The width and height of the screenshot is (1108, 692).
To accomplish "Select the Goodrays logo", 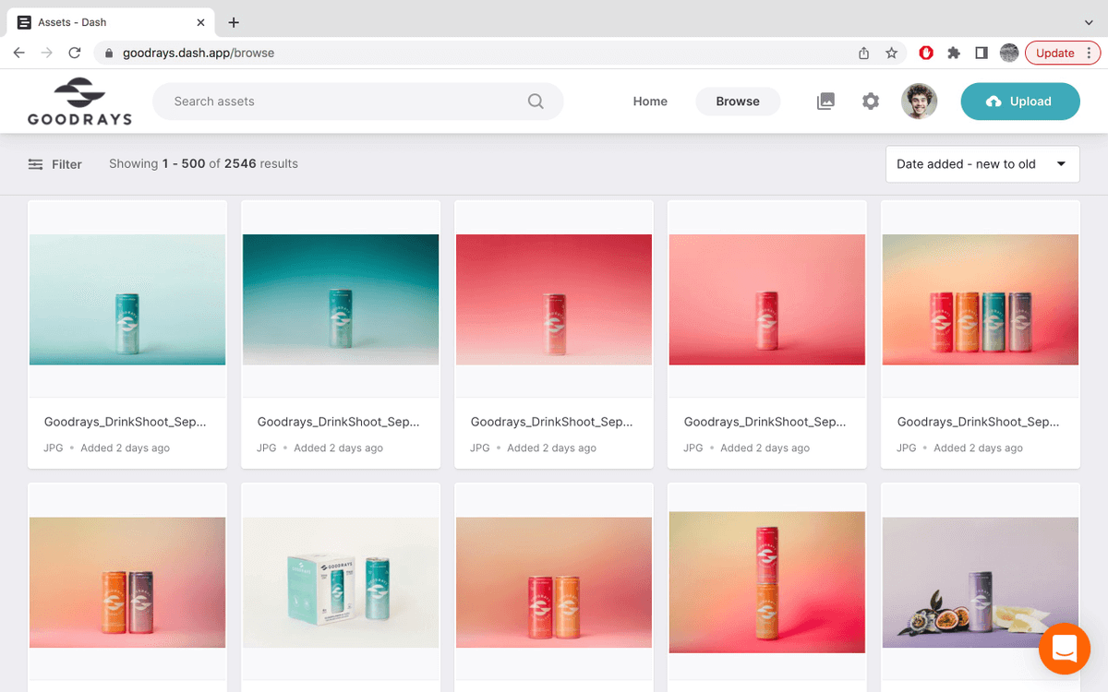I will click(78, 101).
